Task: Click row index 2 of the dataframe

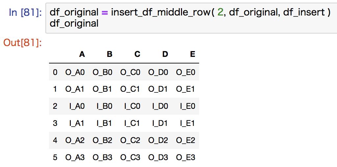Action: pos(55,106)
